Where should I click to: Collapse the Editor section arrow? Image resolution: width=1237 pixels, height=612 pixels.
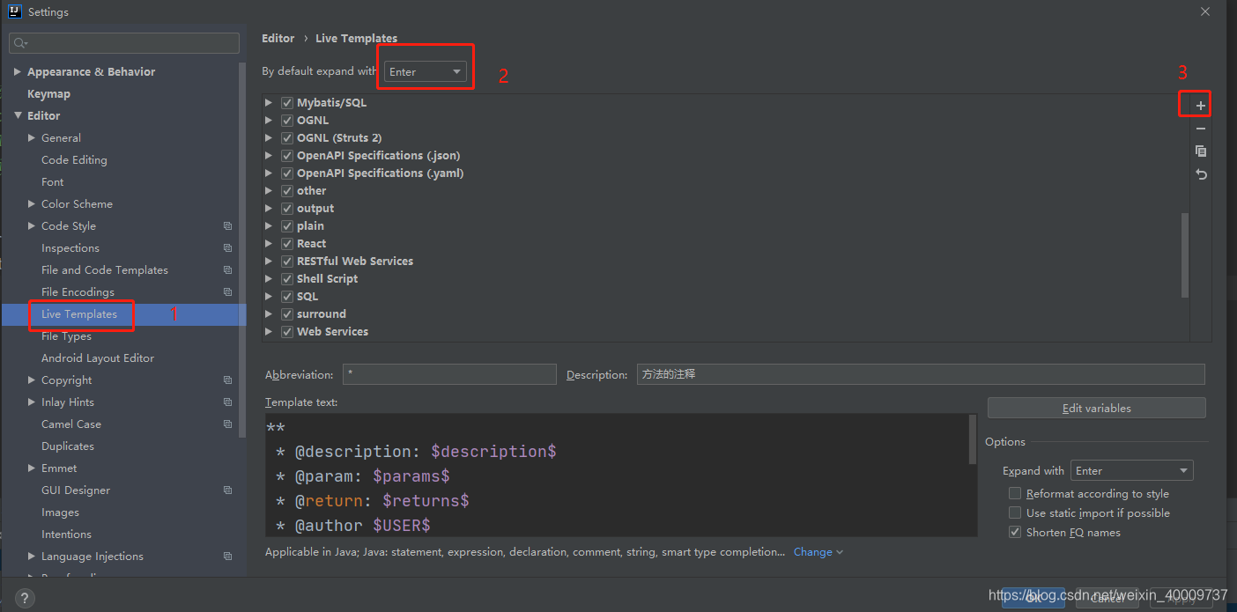coord(18,116)
